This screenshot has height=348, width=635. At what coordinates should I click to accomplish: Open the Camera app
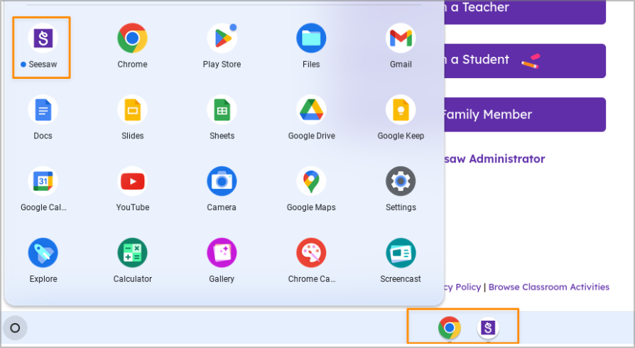[222, 181]
